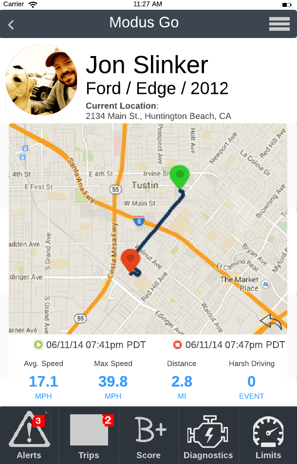Select Jon Slinker's profile photo
This screenshot has height=464, width=297.
[41, 79]
